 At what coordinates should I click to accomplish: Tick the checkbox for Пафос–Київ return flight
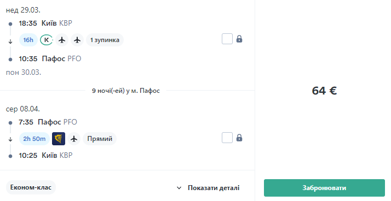tap(227, 138)
